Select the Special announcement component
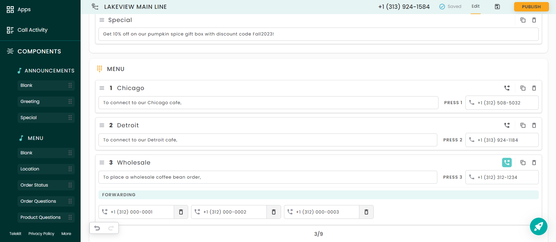Image resolution: width=556 pixels, height=242 pixels. pyautogui.click(x=46, y=118)
